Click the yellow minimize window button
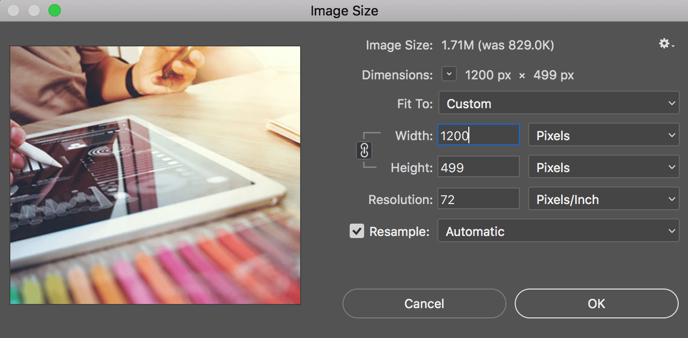The image size is (688, 338). coord(34,10)
